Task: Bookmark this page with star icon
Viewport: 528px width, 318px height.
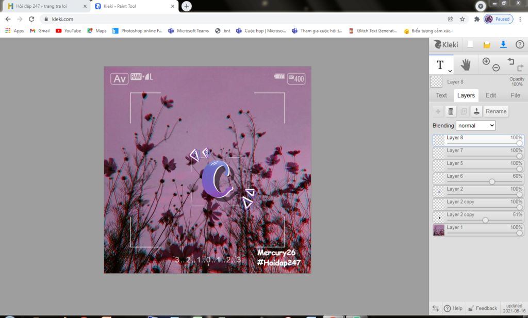Action: click(x=463, y=19)
